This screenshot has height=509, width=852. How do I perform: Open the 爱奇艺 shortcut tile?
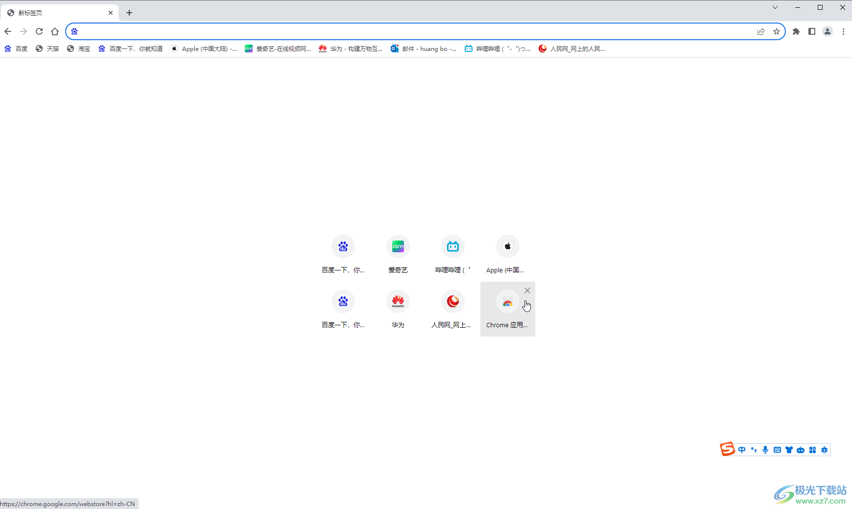[398, 254]
